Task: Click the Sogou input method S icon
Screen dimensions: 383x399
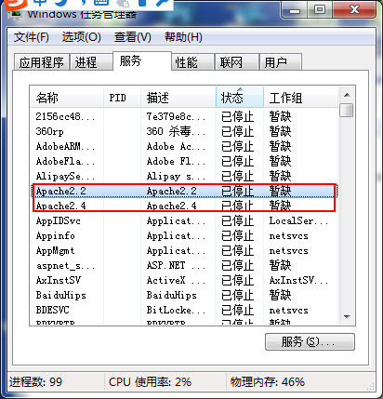Action: 14,4
